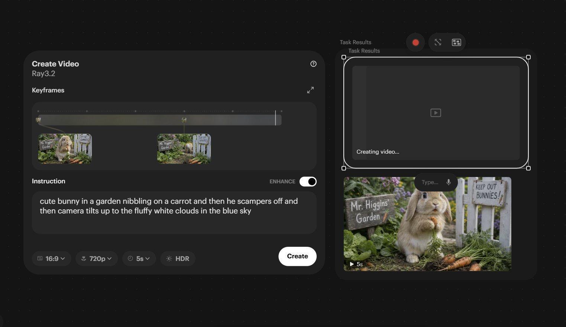The height and width of the screenshot is (327, 566).
Task: Click the Create button
Action: (x=297, y=256)
